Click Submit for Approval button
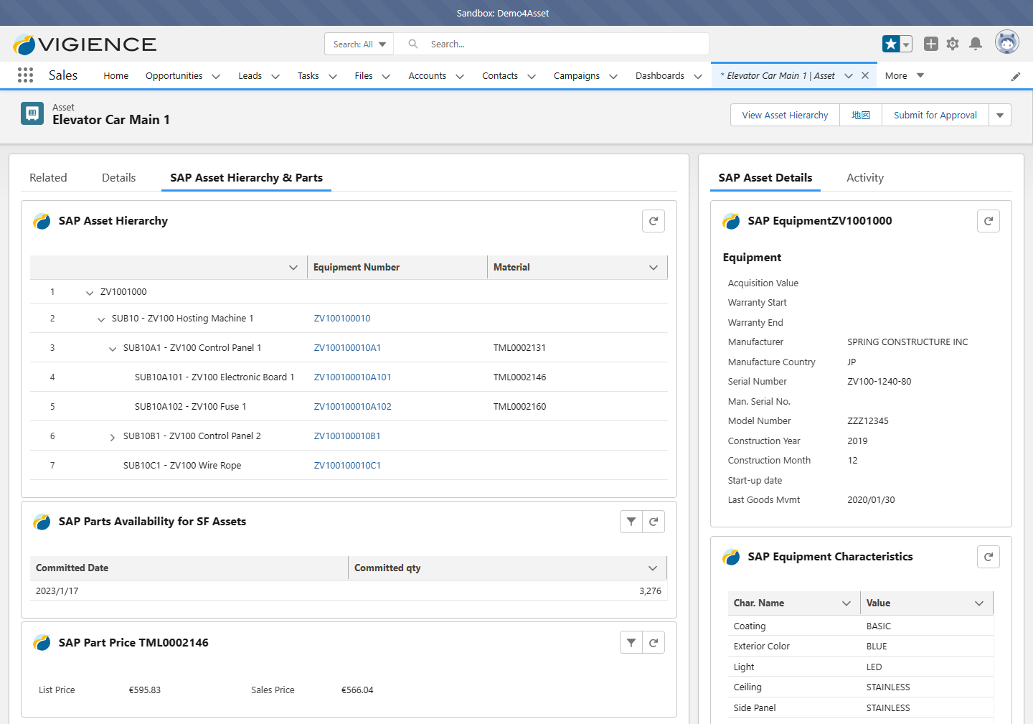Viewport: 1033px width, 724px height. 935,115
